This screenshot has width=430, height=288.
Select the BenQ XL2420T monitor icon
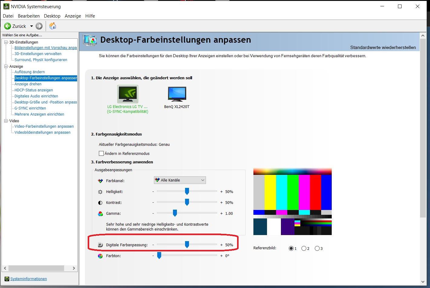[177, 94]
